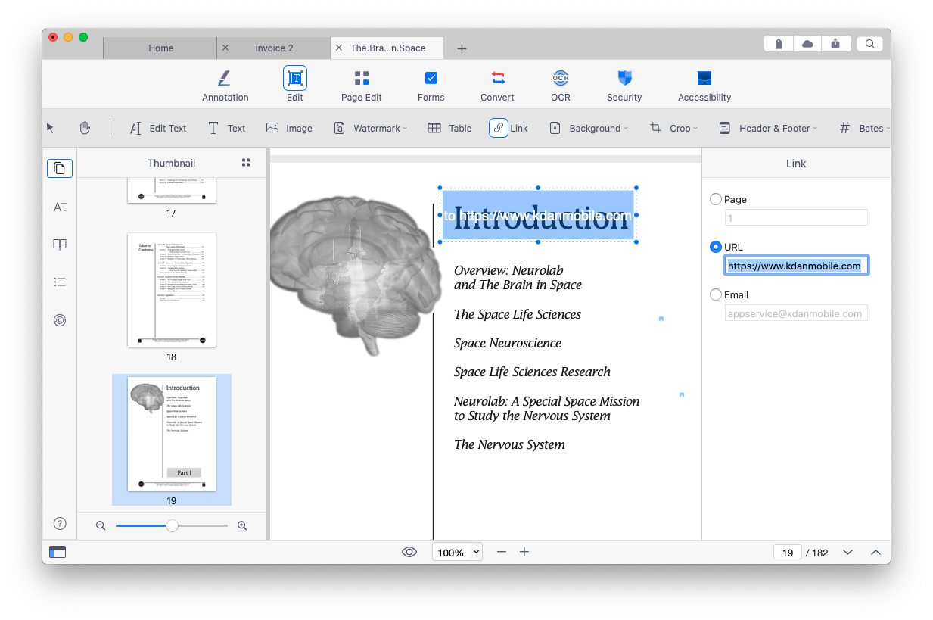
Task: Switch to the Home tab
Action: 160,48
